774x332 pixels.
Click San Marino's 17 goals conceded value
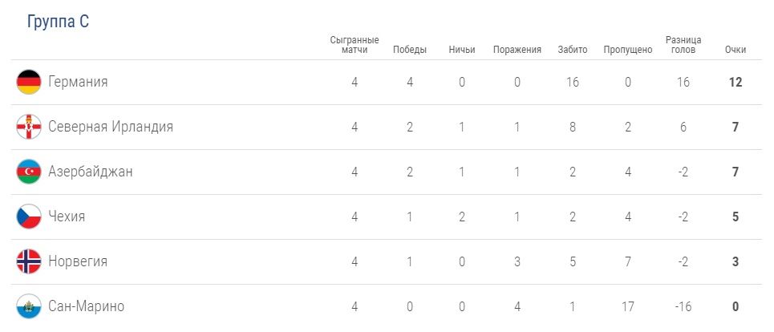coord(627,306)
